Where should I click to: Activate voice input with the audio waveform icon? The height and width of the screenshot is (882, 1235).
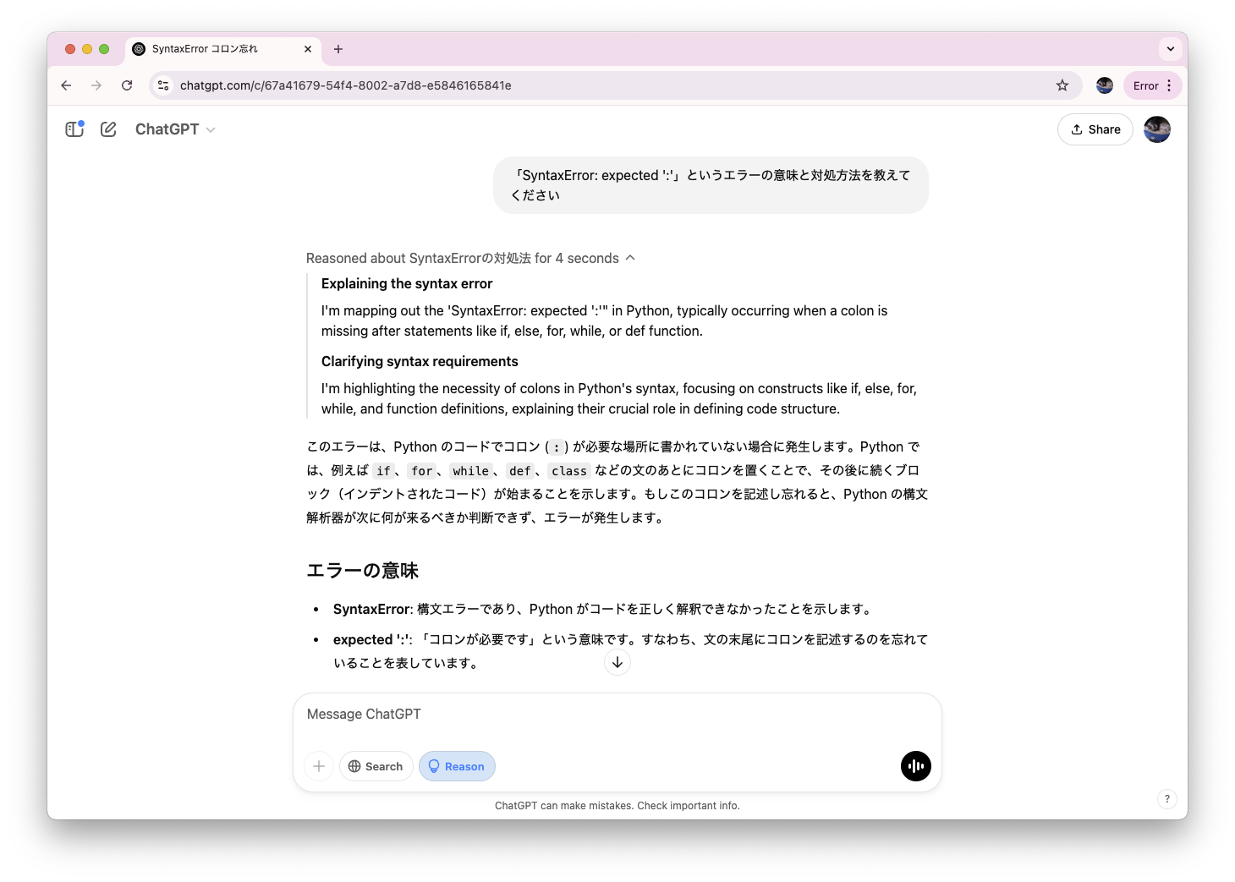(x=915, y=766)
